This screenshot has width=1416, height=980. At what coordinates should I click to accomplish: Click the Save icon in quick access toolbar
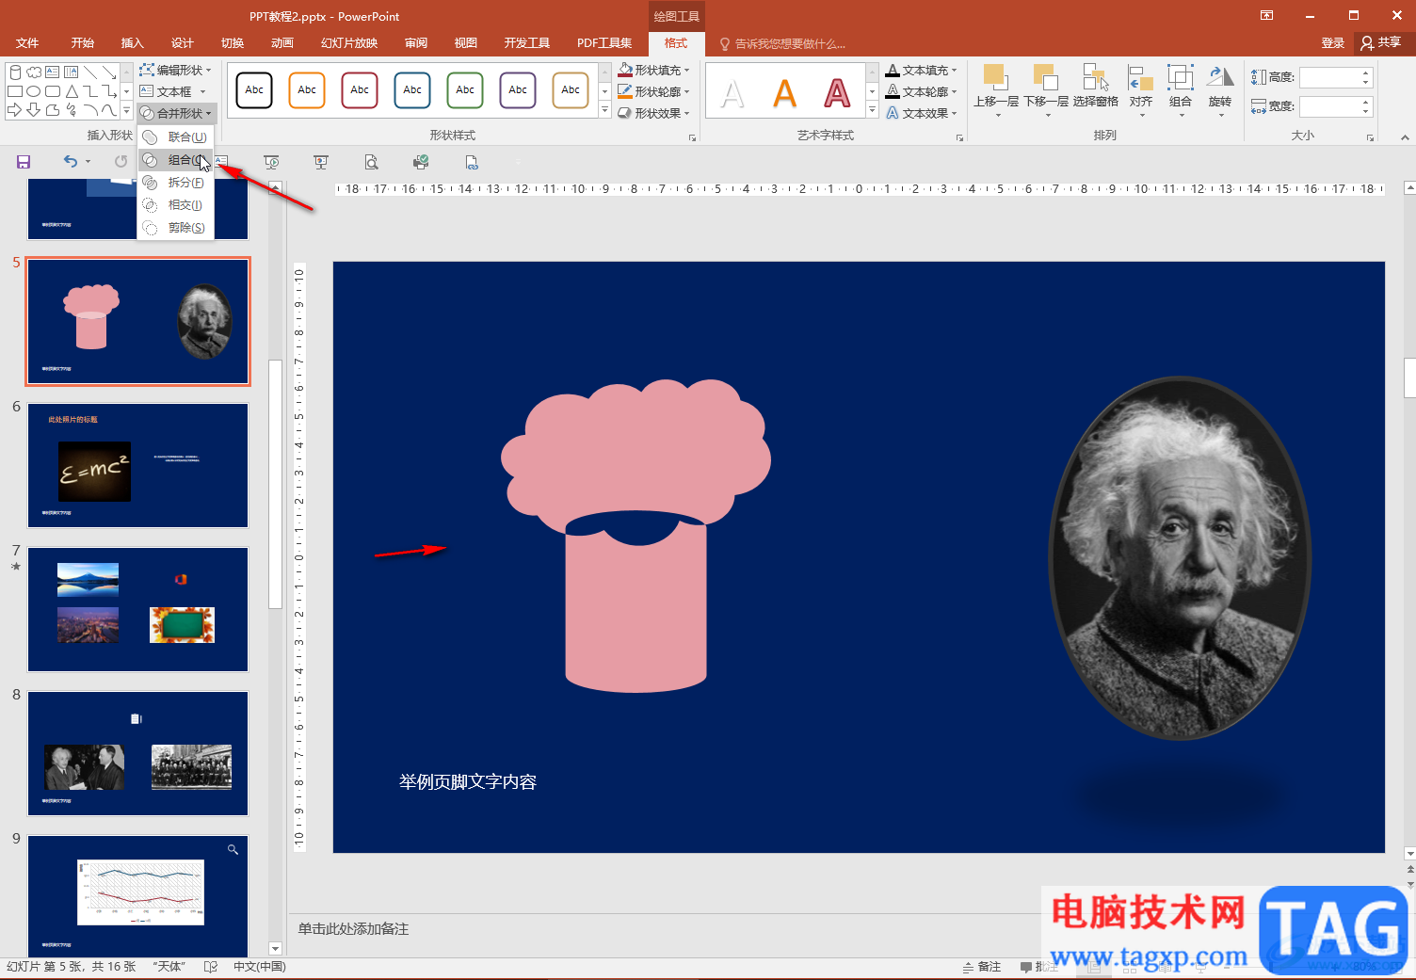coord(24,162)
